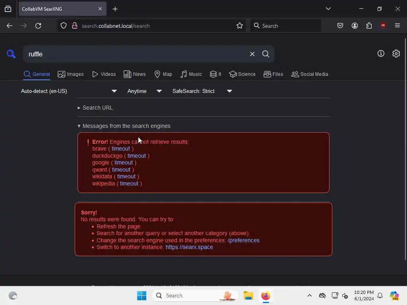Open the Auto-detect language dropdown
Image resolution: width=407 pixels, height=305 pixels.
pos(69,91)
